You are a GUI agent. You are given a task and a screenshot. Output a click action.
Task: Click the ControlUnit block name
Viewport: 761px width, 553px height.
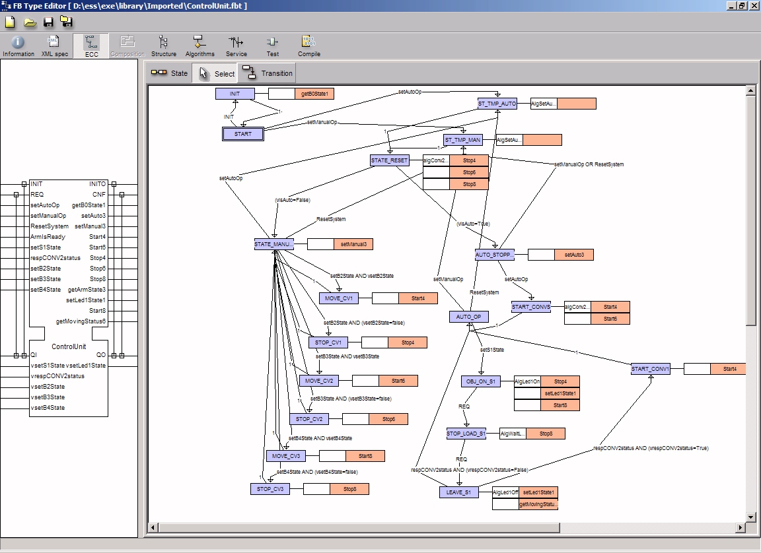(69, 346)
